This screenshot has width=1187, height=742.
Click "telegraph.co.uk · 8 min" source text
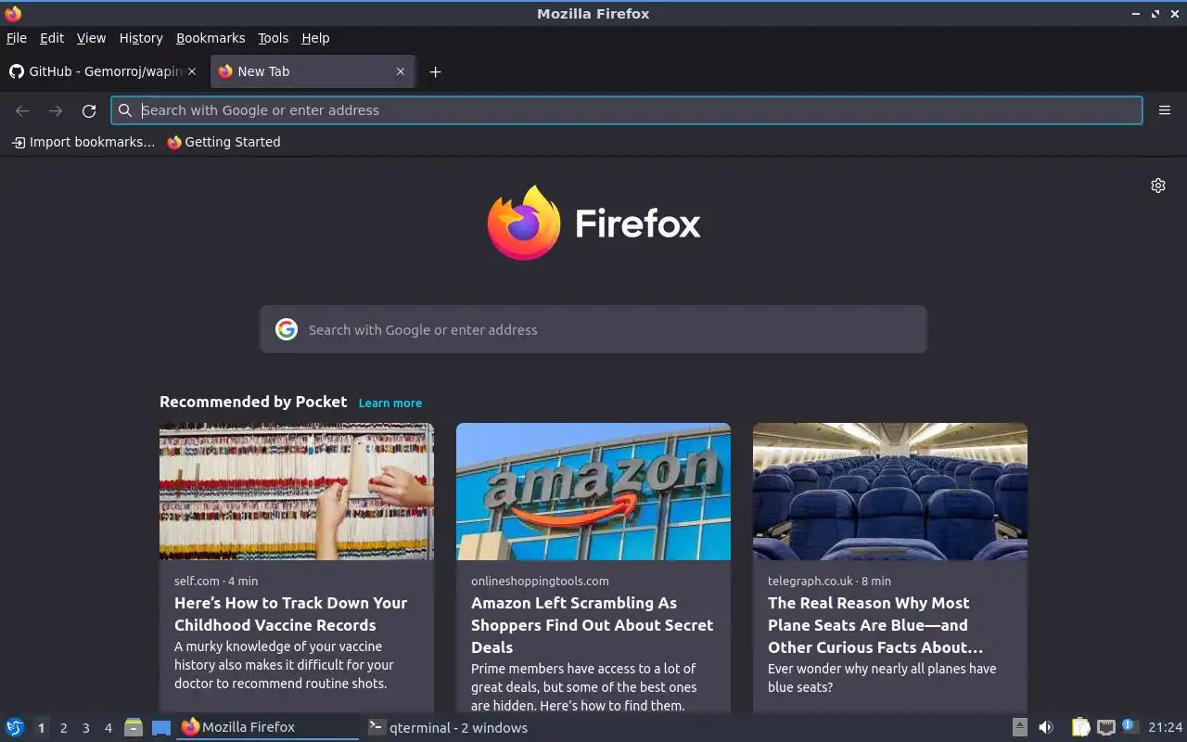829,581
